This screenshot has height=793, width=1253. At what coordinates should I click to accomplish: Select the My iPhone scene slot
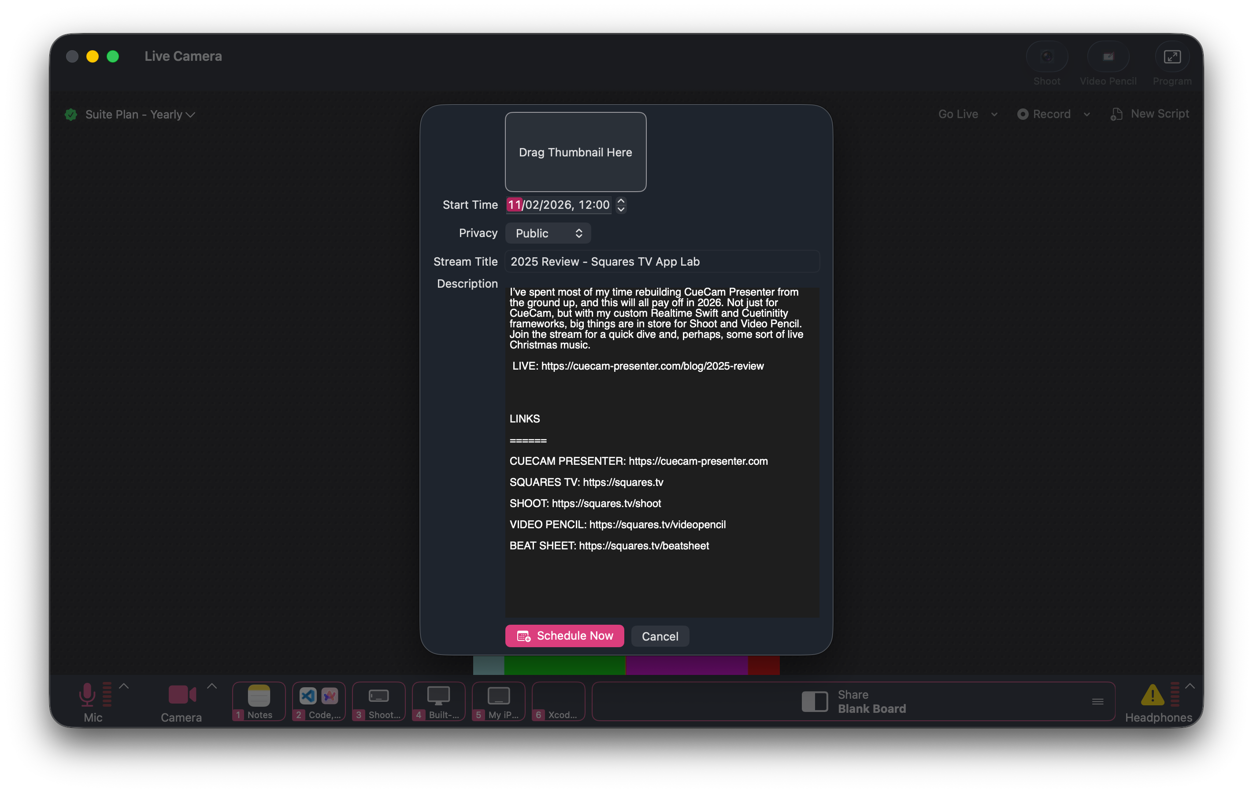point(498,701)
